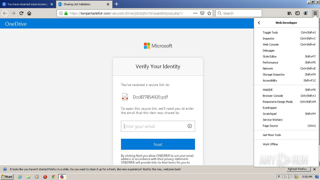This screenshot has width=320, height=180.
Task: Choose Style Editor in Web Developer menu
Action: pos(286,56)
